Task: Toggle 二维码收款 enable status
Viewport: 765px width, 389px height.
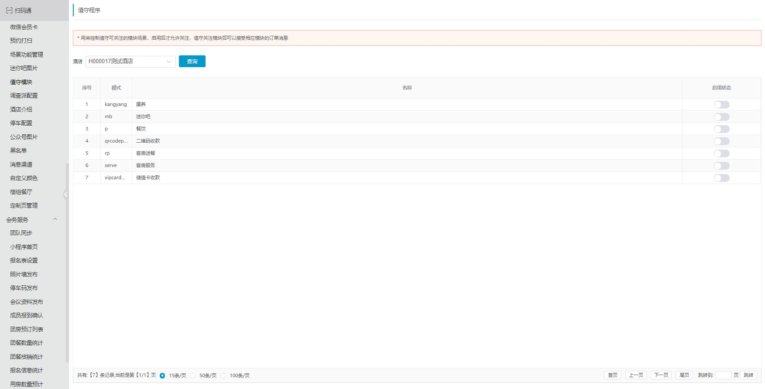Action: (x=721, y=141)
